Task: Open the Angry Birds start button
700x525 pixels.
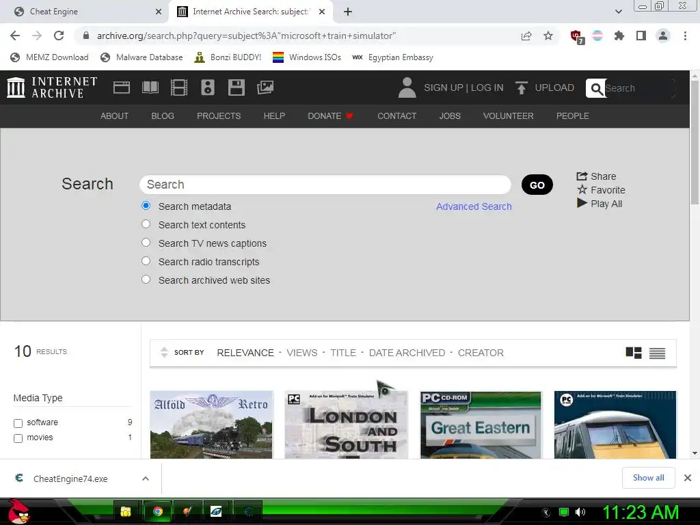Action: (x=18, y=511)
